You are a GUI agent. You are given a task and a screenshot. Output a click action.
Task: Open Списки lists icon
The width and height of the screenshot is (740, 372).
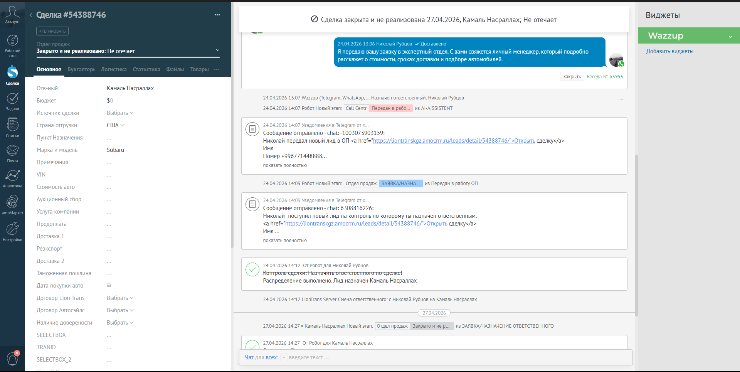pyautogui.click(x=12, y=128)
